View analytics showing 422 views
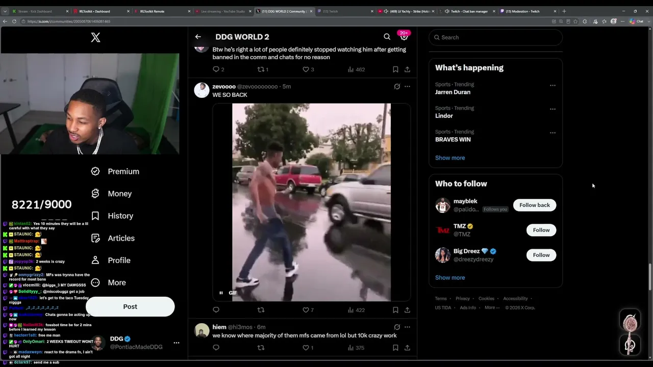The width and height of the screenshot is (653, 367). pos(356,310)
